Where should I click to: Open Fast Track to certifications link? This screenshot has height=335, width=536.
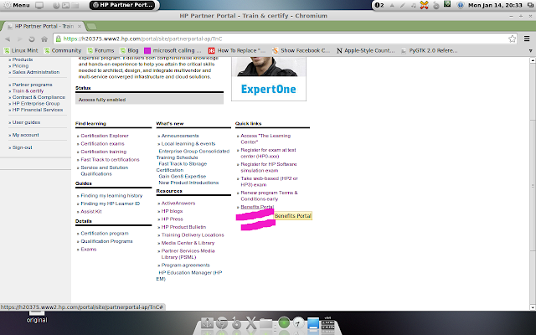coord(110,159)
